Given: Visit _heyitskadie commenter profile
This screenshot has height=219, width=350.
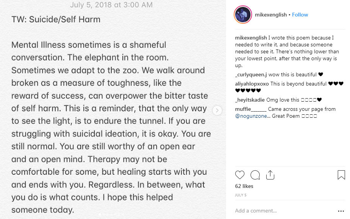Looking at the screenshot, I should pos(250,100).
